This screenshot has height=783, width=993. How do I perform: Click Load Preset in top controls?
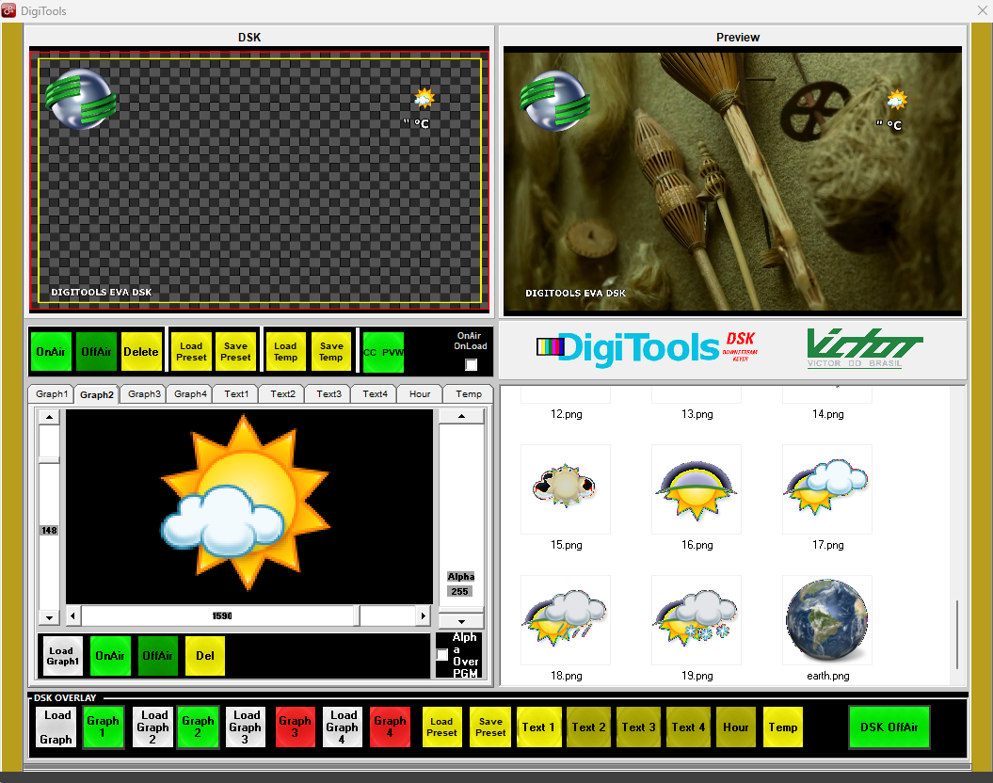click(191, 352)
